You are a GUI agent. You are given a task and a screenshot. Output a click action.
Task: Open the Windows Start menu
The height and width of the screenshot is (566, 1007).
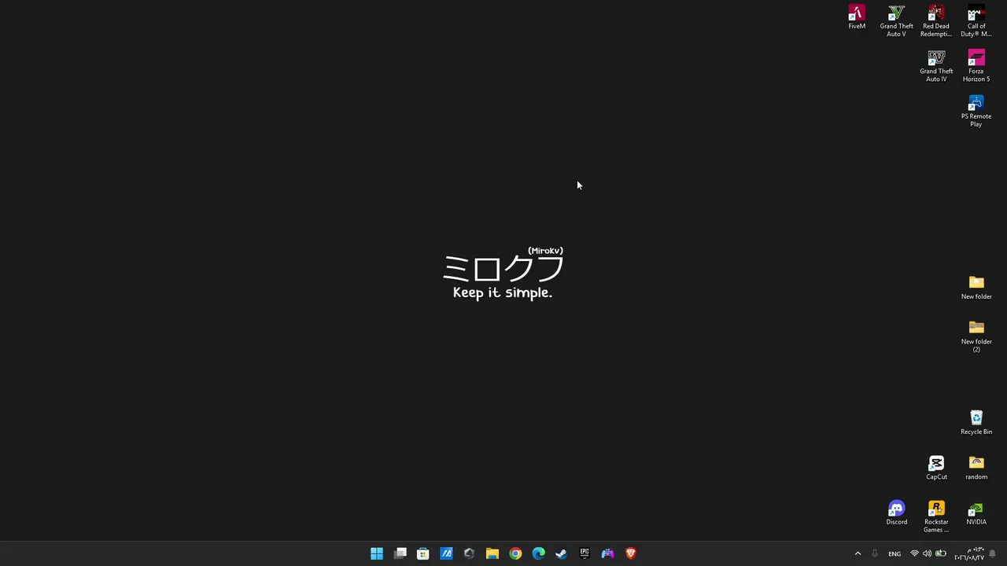[377, 553]
